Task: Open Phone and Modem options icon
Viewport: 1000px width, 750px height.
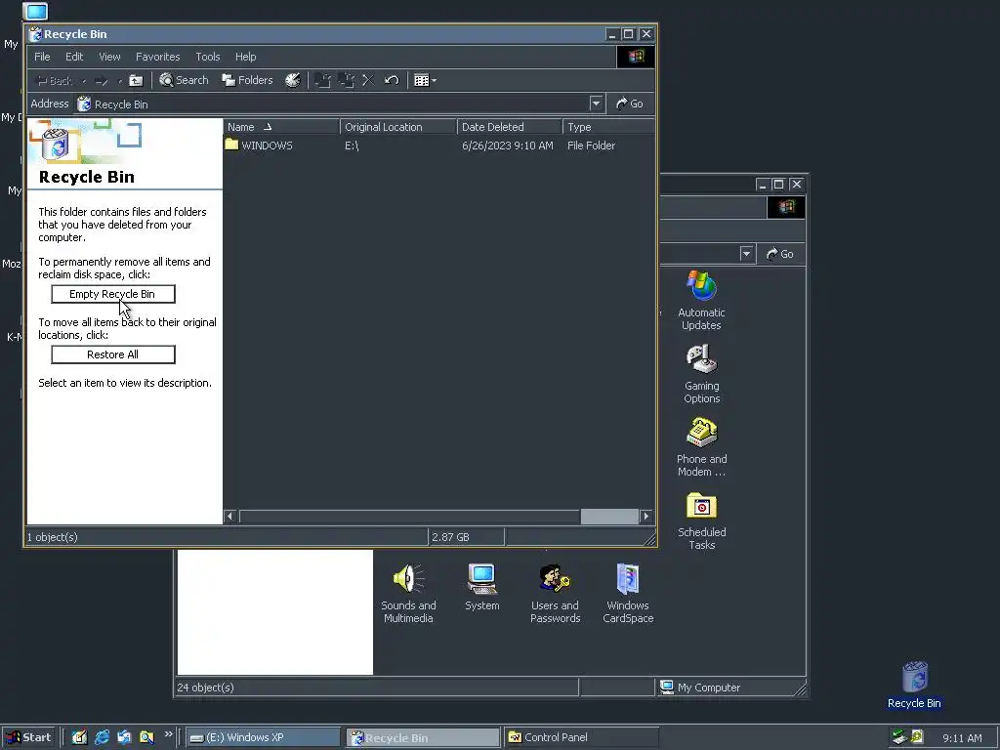Action: tap(701, 446)
